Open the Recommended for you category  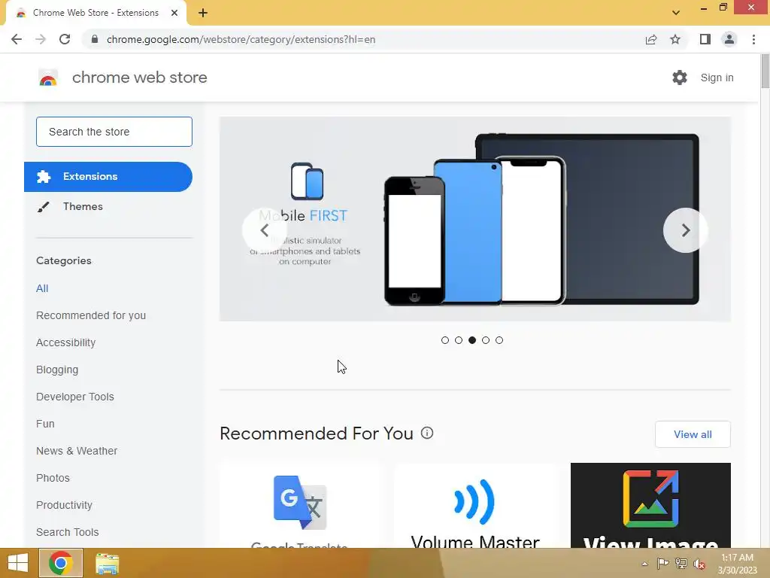(91, 315)
